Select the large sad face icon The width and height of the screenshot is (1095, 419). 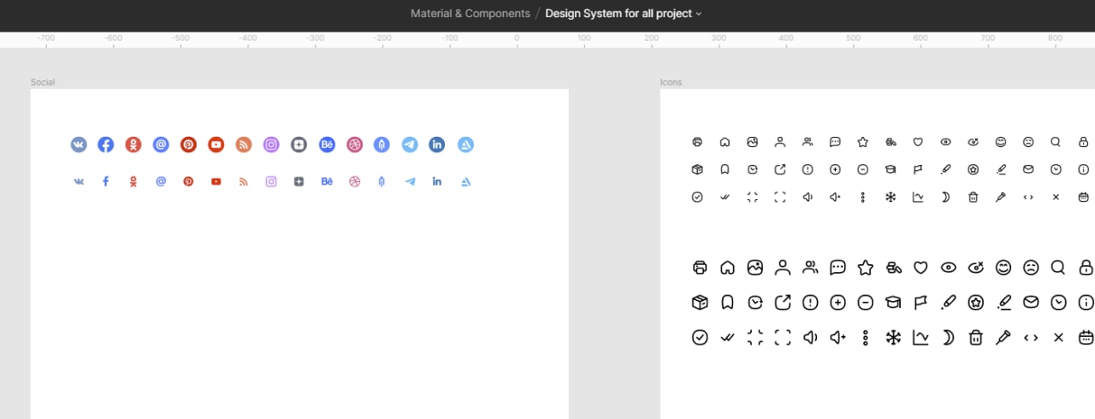pos(1031,268)
